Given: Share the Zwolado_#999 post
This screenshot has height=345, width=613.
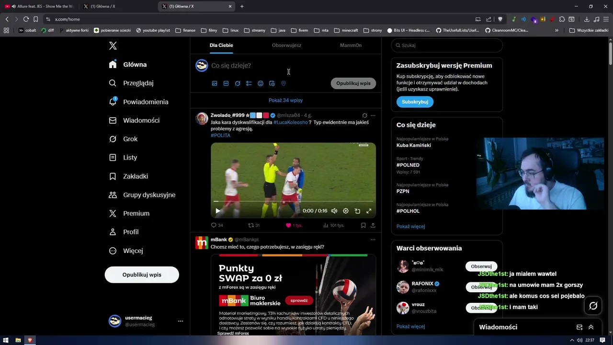Looking at the screenshot, I should pos(373,225).
